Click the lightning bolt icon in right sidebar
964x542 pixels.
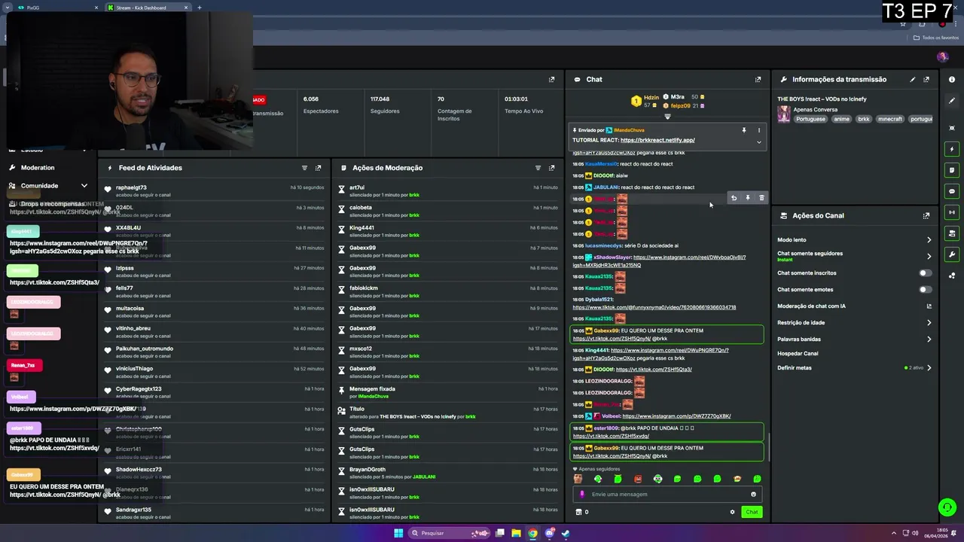[952, 149]
